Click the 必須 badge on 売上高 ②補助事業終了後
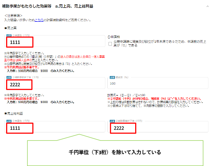The height and width of the screenshot is (166, 210). [x=9, y=77]
